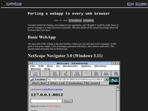
Task: Click the 127.0.0.1:8012 page heading
Action: (x=47, y=95)
